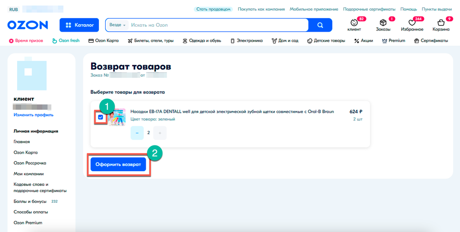Open the OZON logo home page
460x232 pixels.
point(28,25)
